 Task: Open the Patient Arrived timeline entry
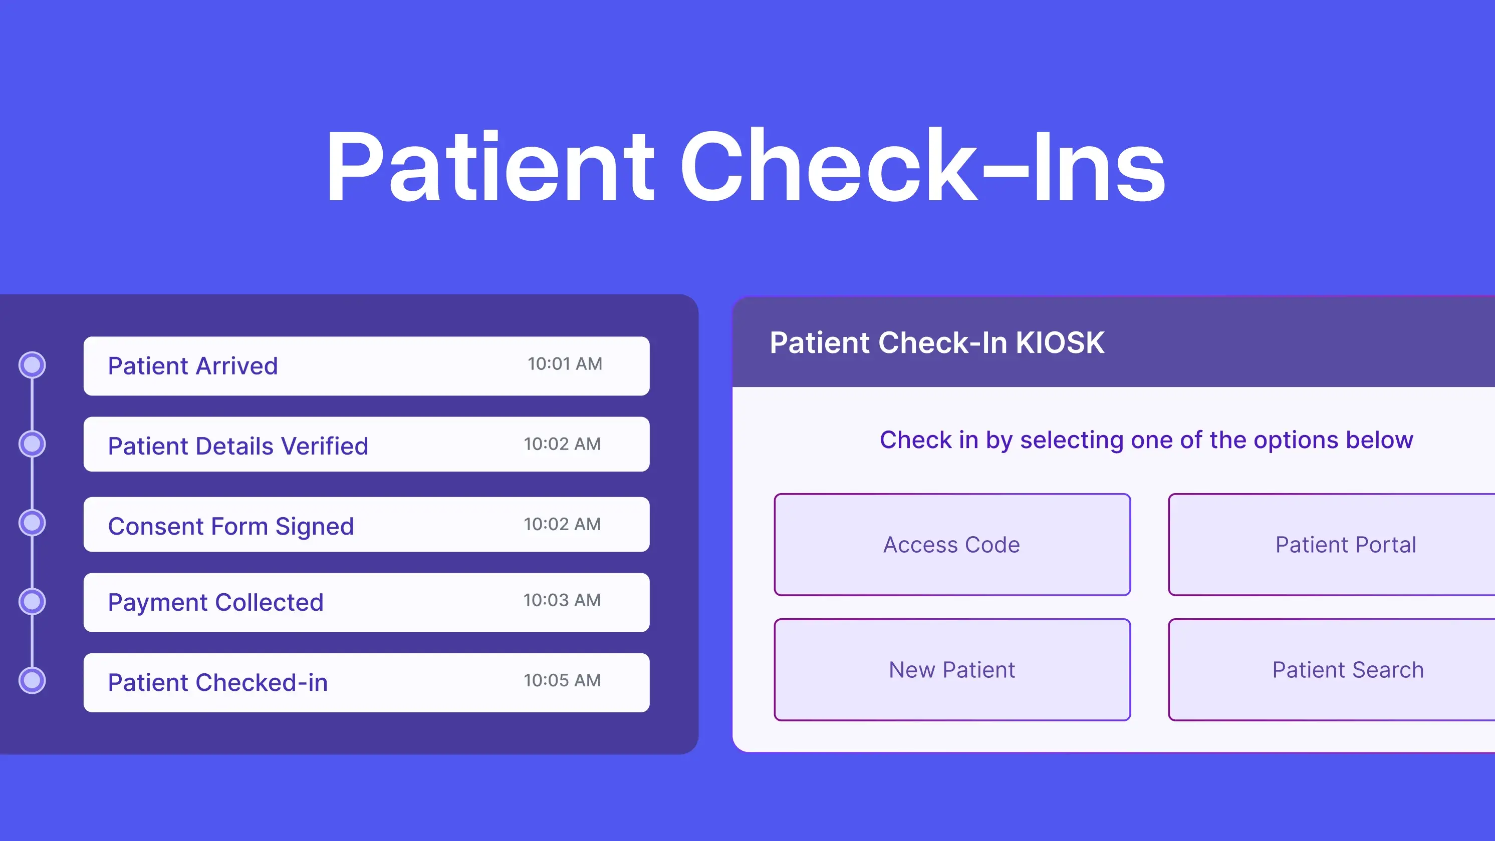(x=366, y=365)
